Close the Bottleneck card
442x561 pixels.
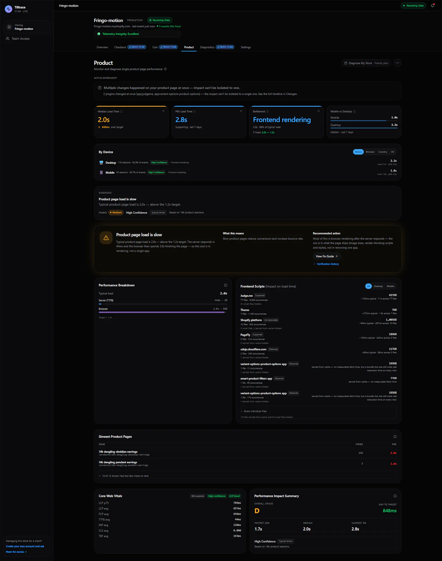(319, 111)
